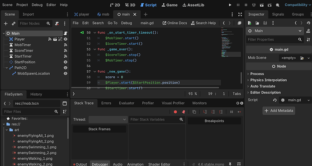Screen dimensions: 312x166
Task: Click the Run Specific Scene icon
Action: [269, 5]
